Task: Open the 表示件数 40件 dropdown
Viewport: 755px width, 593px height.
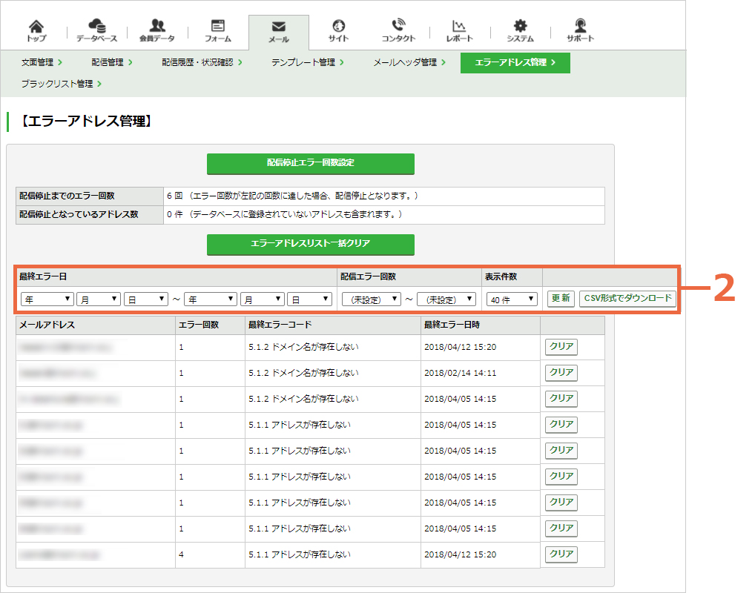Action: point(512,299)
